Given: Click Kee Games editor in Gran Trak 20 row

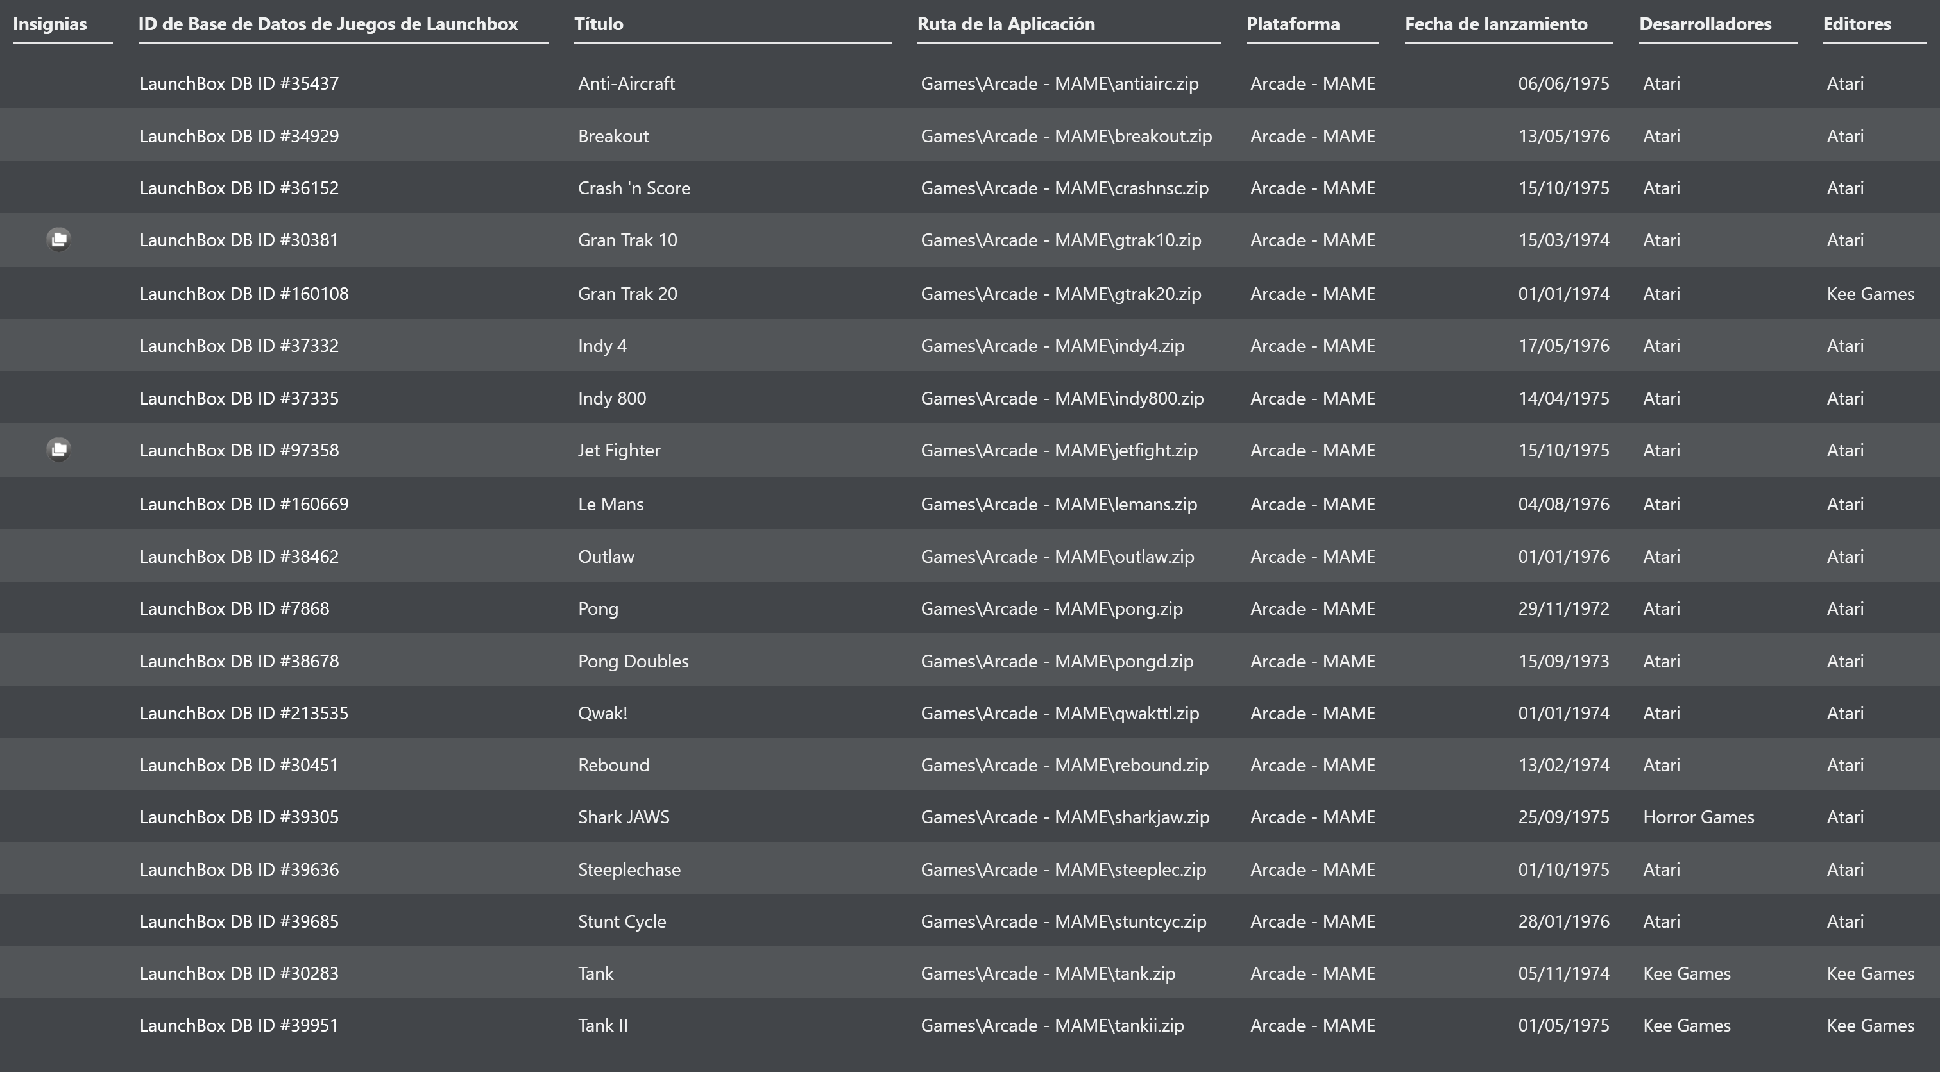Looking at the screenshot, I should tap(1870, 294).
